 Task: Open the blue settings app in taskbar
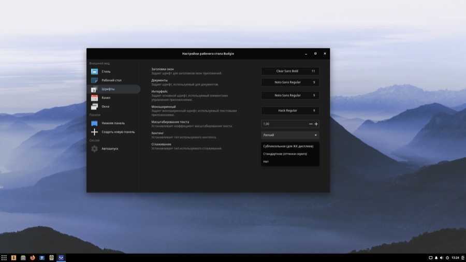tap(42, 258)
